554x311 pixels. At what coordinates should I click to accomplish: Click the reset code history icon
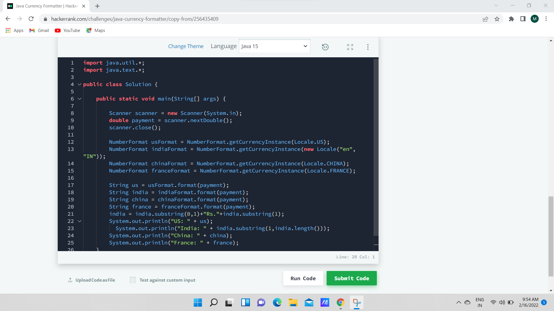point(325,47)
